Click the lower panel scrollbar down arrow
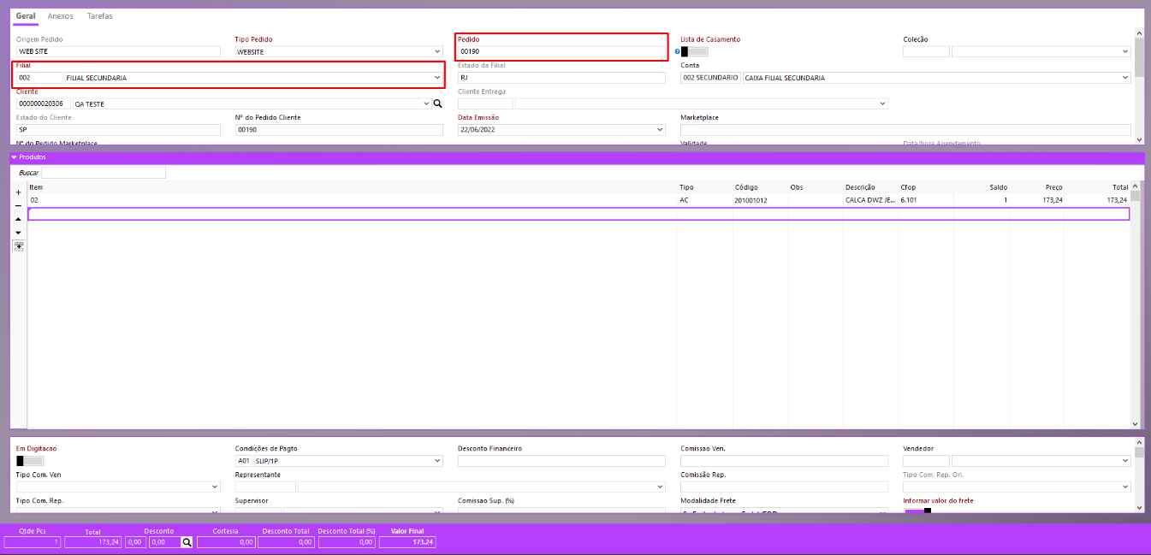Viewport: 1151px width, 555px height. point(1139,507)
